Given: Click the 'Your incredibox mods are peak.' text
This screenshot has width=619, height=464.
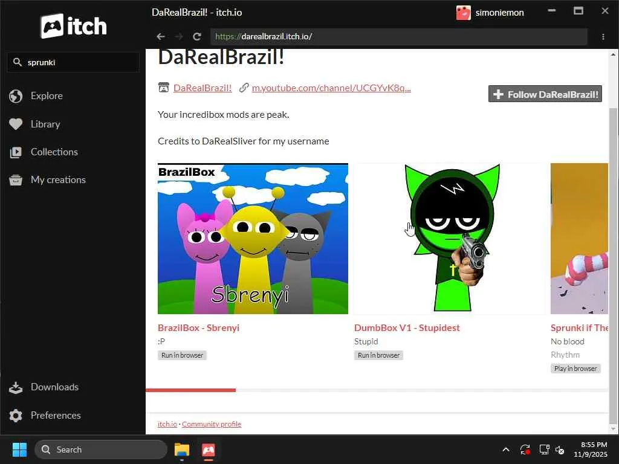Looking at the screenshot, I should (x=224, y=115).
